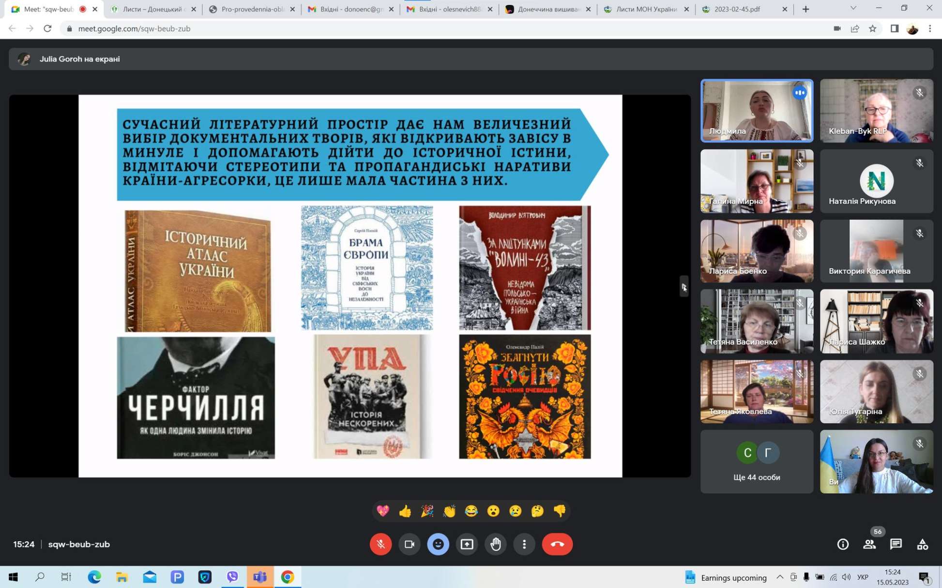Reload the Meet page
942x588 pixels.
tap(47, 29)
